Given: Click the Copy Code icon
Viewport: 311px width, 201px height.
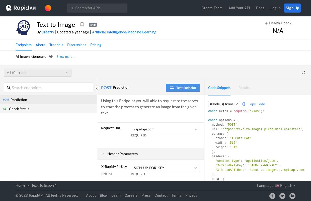Looking at the screenshot, I should point(244,104).
